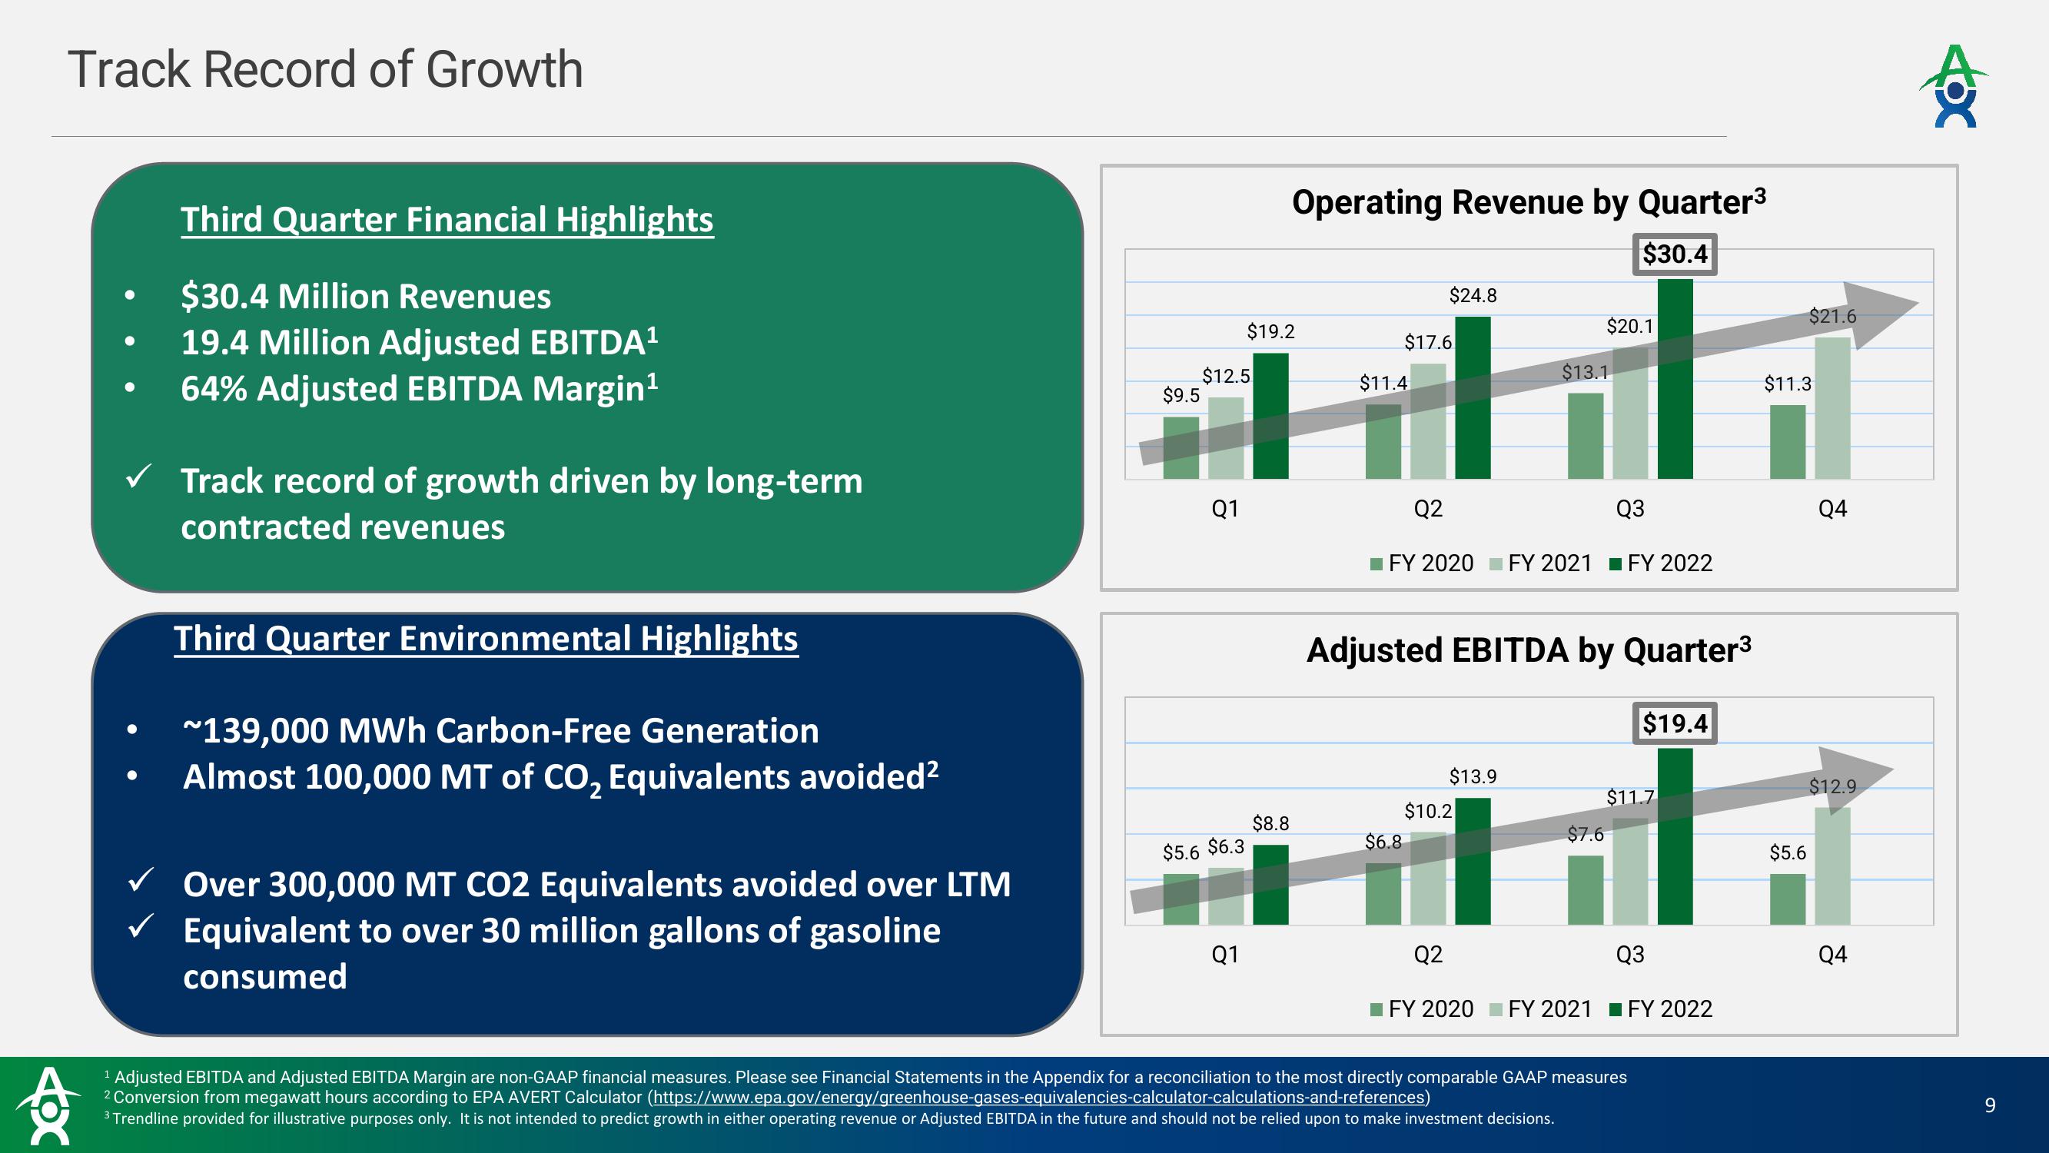Screen dimensions: 2049x1153
Task: Click the $11.3 data label in the revenue chart
Action: coord(1788,384)
